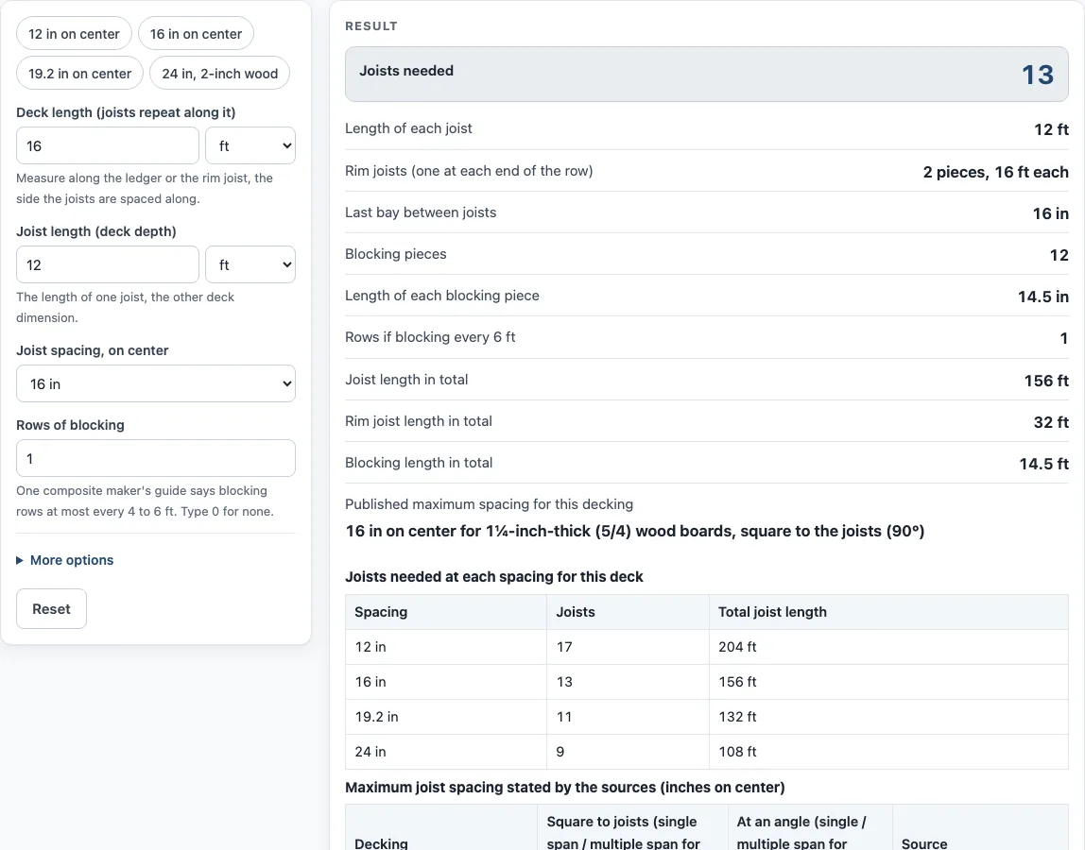Screen dimensions: 1085x850
Task: Focus the Joist length input field
Action: pyautogui.click(x=107, y=264)
